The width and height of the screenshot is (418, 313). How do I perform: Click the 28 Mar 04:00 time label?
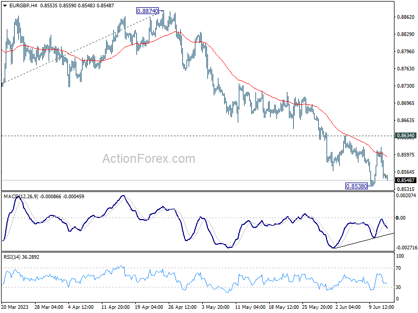coord(49,307)
